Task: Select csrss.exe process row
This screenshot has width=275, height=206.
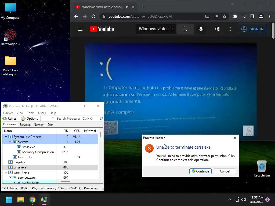Action: (x=50, y=167)
